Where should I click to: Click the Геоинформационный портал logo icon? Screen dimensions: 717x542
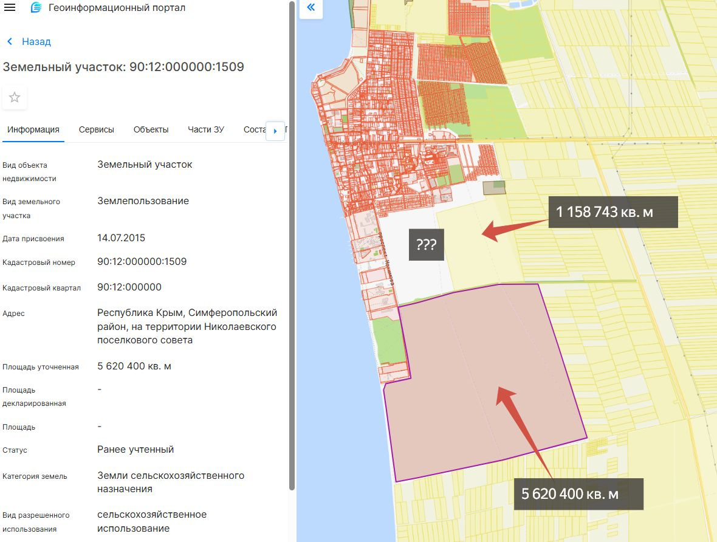point(36,8)
